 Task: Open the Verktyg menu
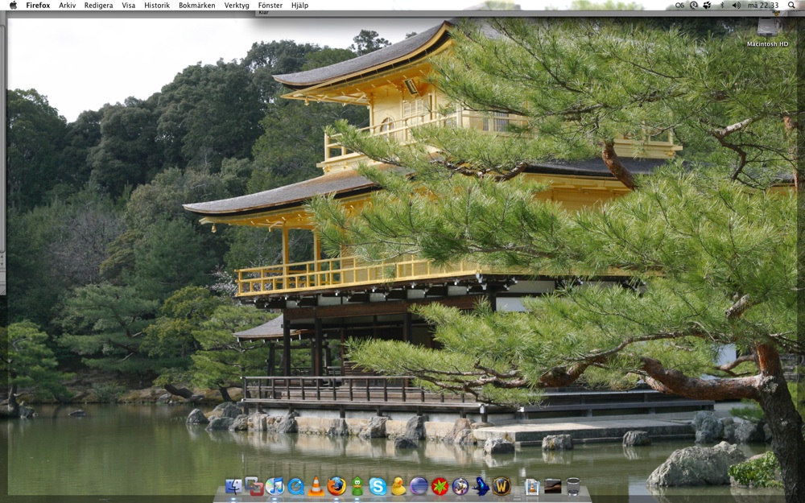tap(237, 5)
